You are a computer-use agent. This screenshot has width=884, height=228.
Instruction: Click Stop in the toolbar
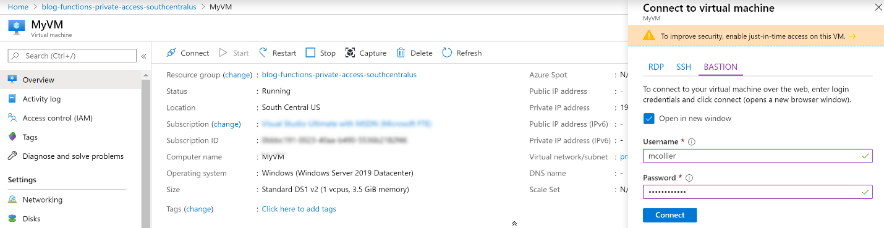(x=321, y=53)
